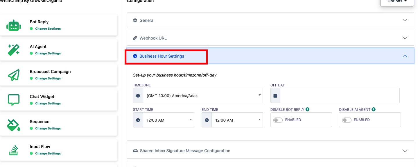The width and height of the screenshot is (418, 167).
Task: Click Change Settings under Sequence
Action: 48,129
